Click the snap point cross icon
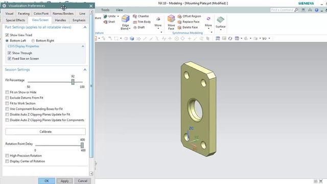The width and height of the screenshot is (327, 184). [x=190, y=38]
